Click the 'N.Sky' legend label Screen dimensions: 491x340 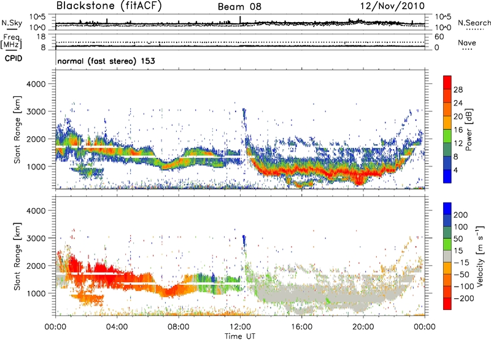12,23
